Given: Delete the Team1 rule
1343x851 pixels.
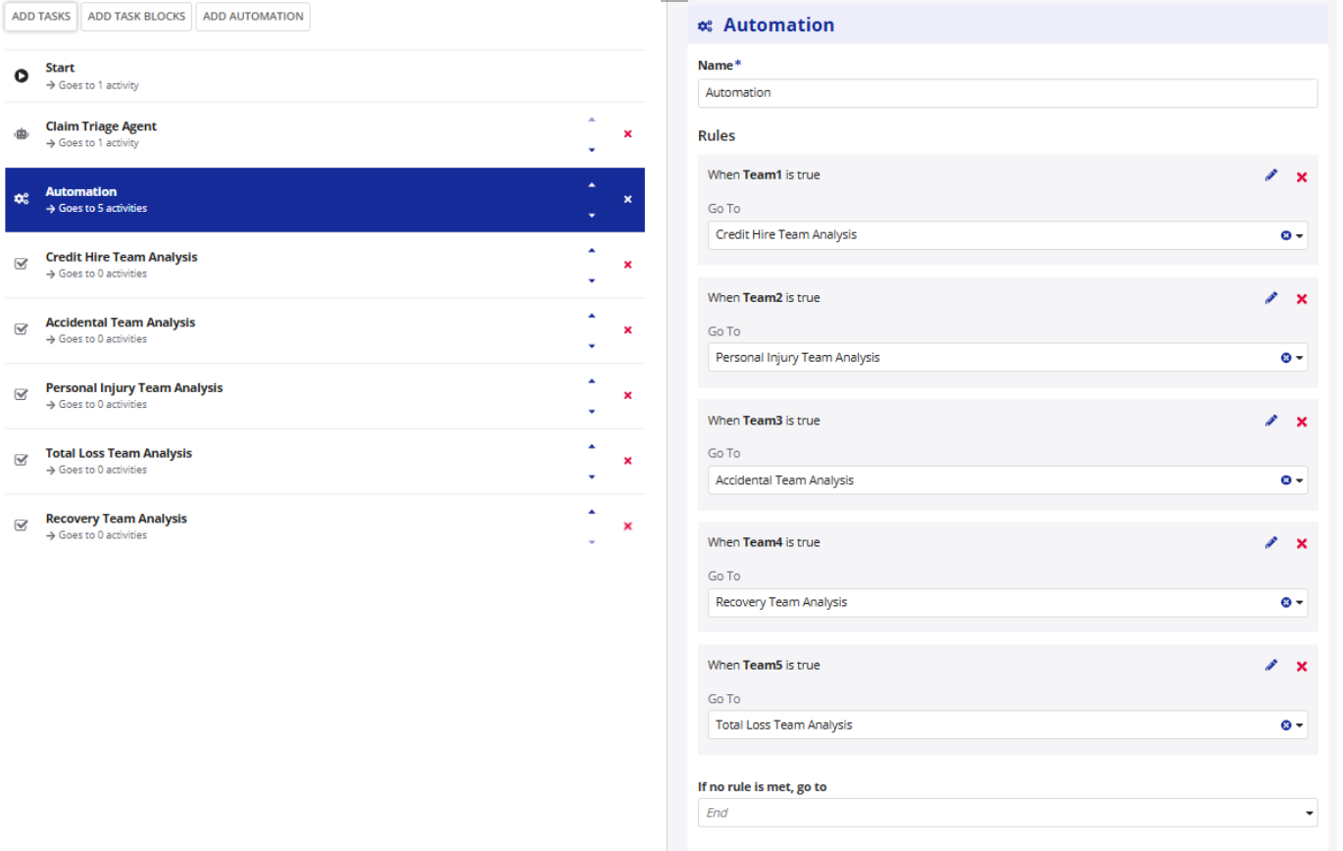Looking at the screenshot, I should pos(1302,176).
